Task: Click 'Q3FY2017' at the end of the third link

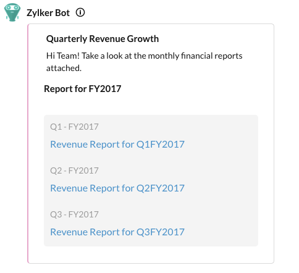Action: 161,232
